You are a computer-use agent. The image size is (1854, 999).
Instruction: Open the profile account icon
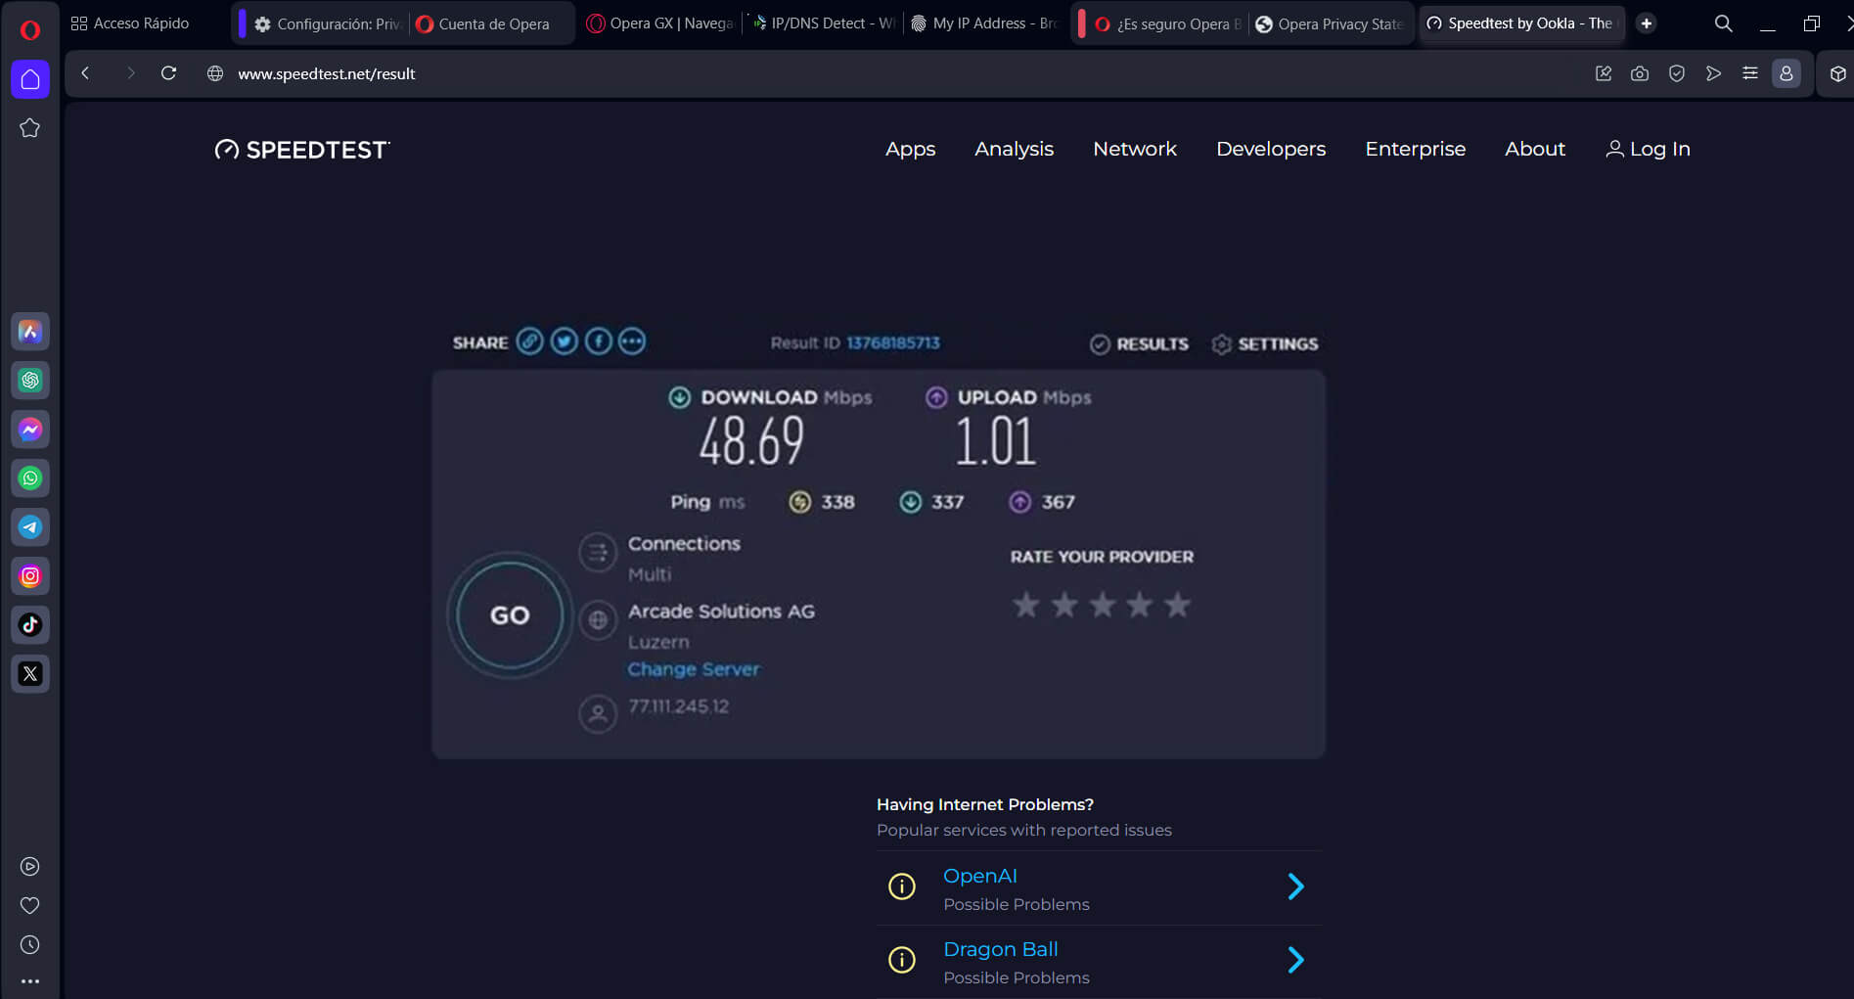coord(1786,73)
